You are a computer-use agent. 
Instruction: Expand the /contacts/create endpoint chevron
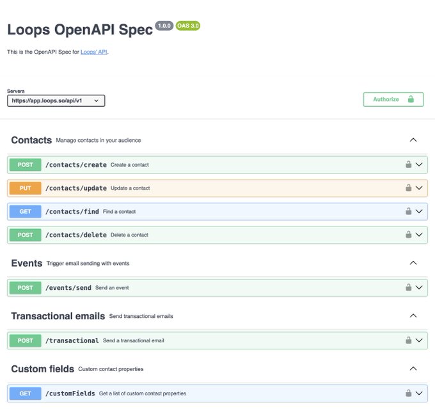click(x=419, y=164)
